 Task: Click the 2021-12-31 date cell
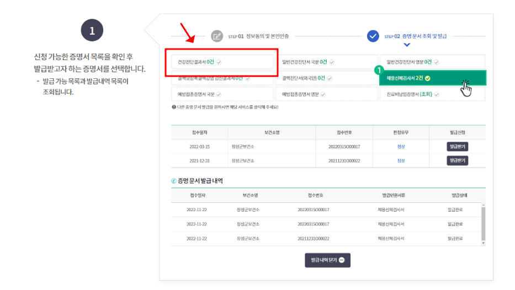199,161
